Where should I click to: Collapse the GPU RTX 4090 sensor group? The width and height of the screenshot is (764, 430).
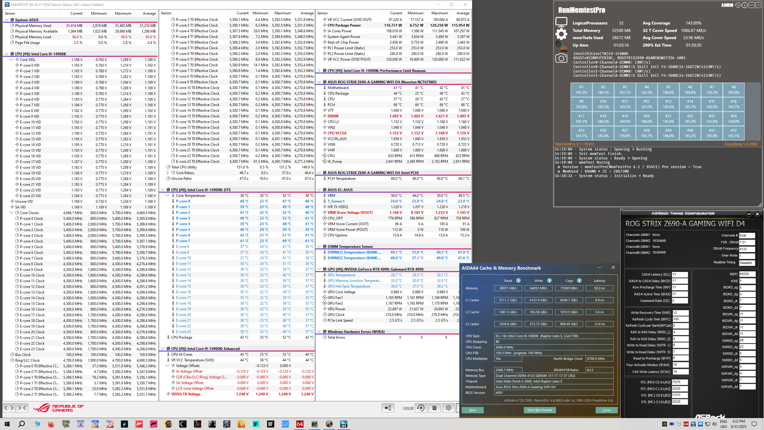click(319, 269)
